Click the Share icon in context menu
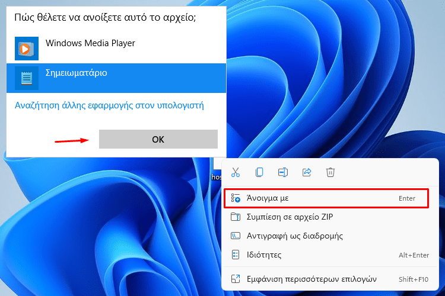 [307, 172]
